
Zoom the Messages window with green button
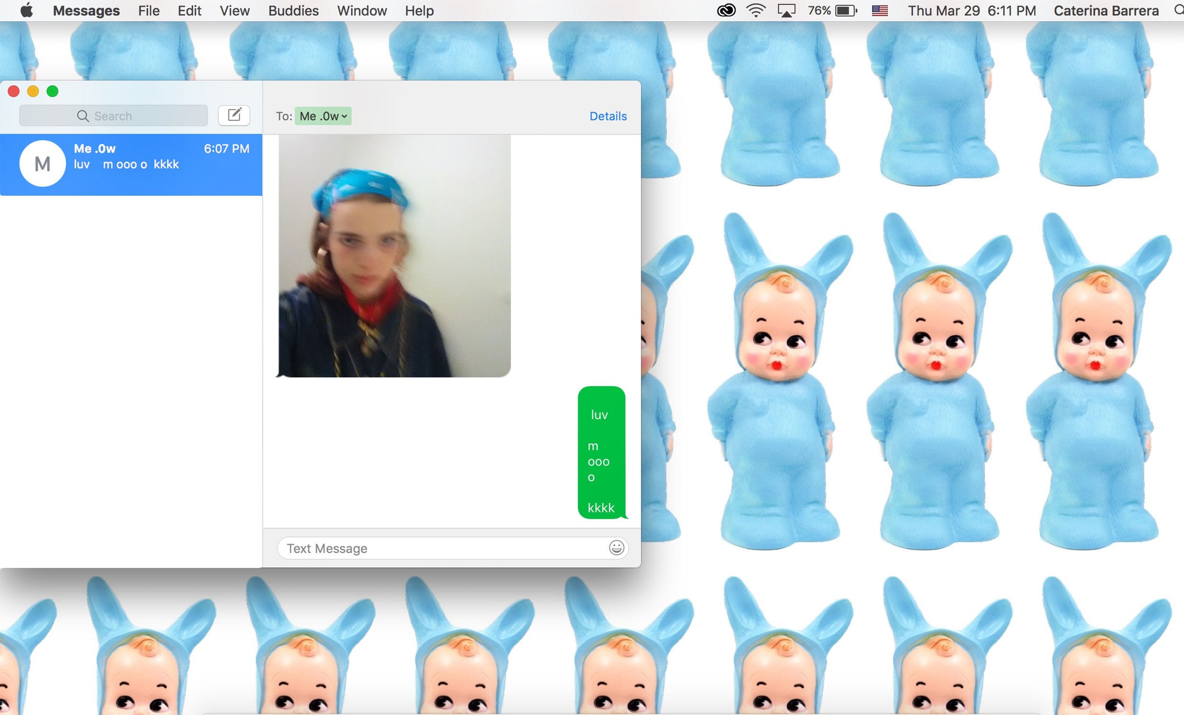tap(53, 91)
